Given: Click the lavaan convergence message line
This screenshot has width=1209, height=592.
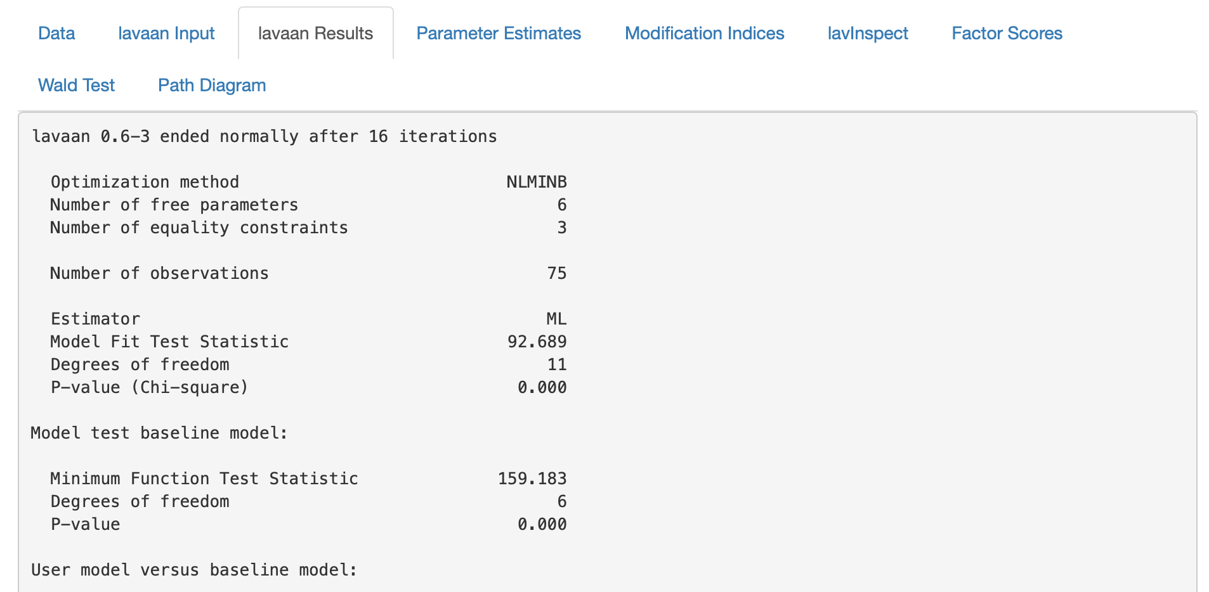Looking at the screenshot, I should (265, 136).
